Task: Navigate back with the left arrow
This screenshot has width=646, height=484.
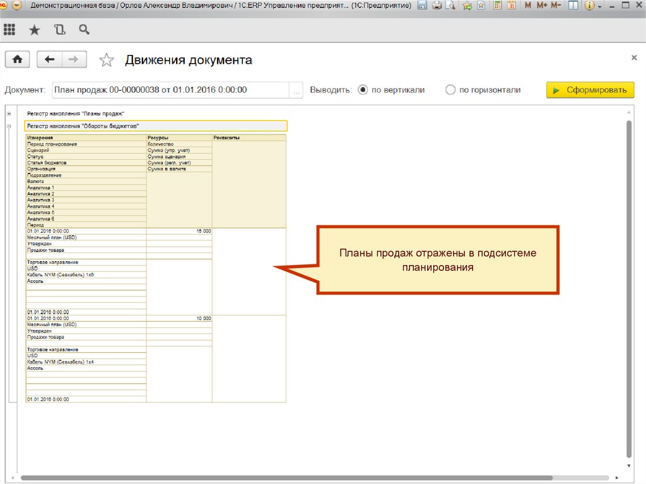Action: 49,59
